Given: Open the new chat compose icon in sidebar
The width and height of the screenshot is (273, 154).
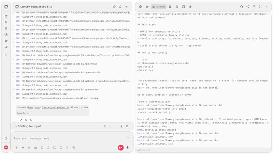Looking at the screenshot, I should pos(6,16).
